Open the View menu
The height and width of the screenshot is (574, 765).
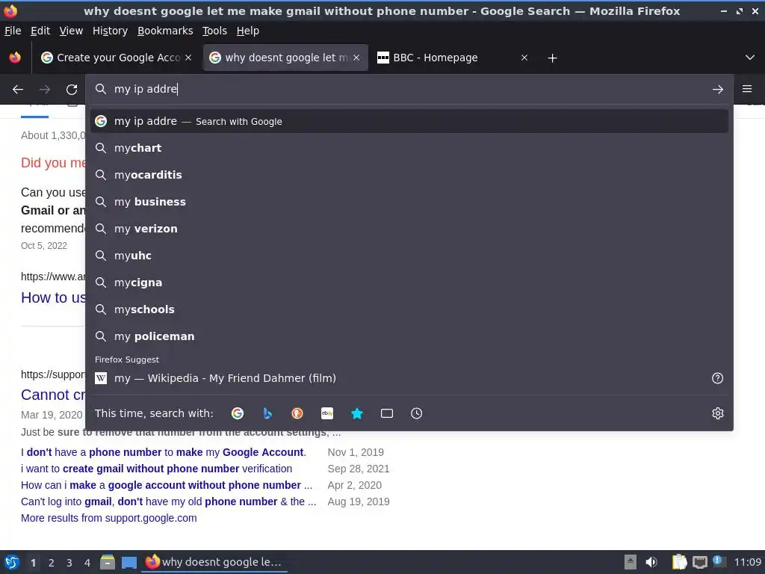click(x=71, y=31)
